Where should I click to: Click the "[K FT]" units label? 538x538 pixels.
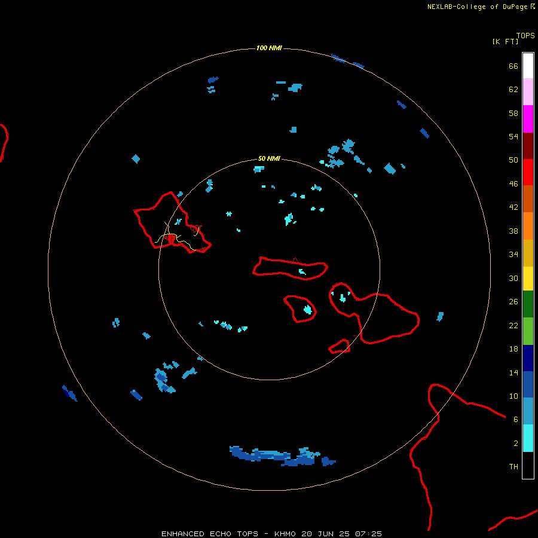coord(505,41)
